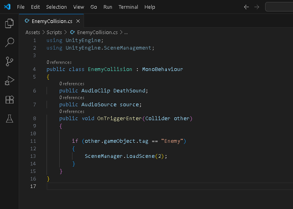This screenshot has width=293, height=209.
Task: Click 0 references above DeathSound
Action: [72, 84]
